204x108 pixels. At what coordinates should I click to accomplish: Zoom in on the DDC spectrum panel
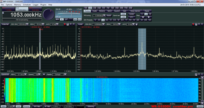point(71,24)
